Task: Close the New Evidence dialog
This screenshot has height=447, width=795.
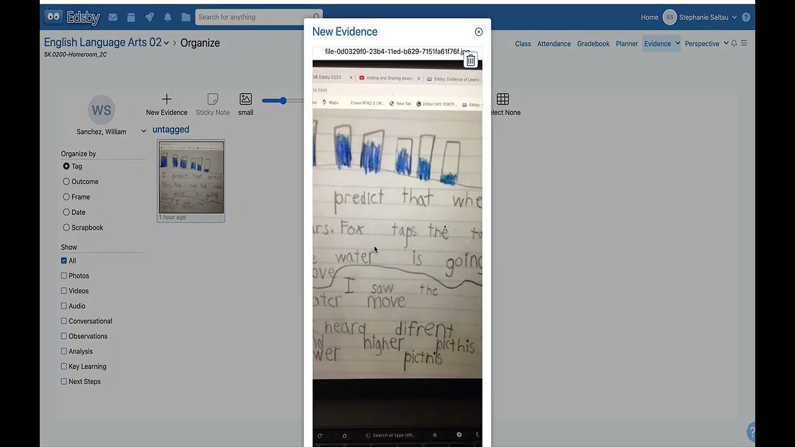Action: (x=478, y=32)
